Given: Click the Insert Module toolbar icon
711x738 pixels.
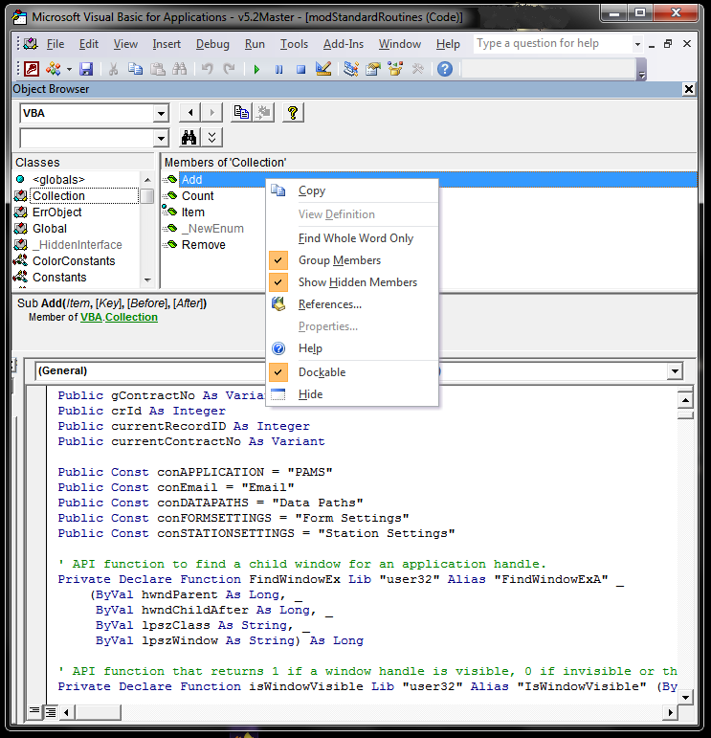Looking at the screenshot, I should click(x=54, y=69).
